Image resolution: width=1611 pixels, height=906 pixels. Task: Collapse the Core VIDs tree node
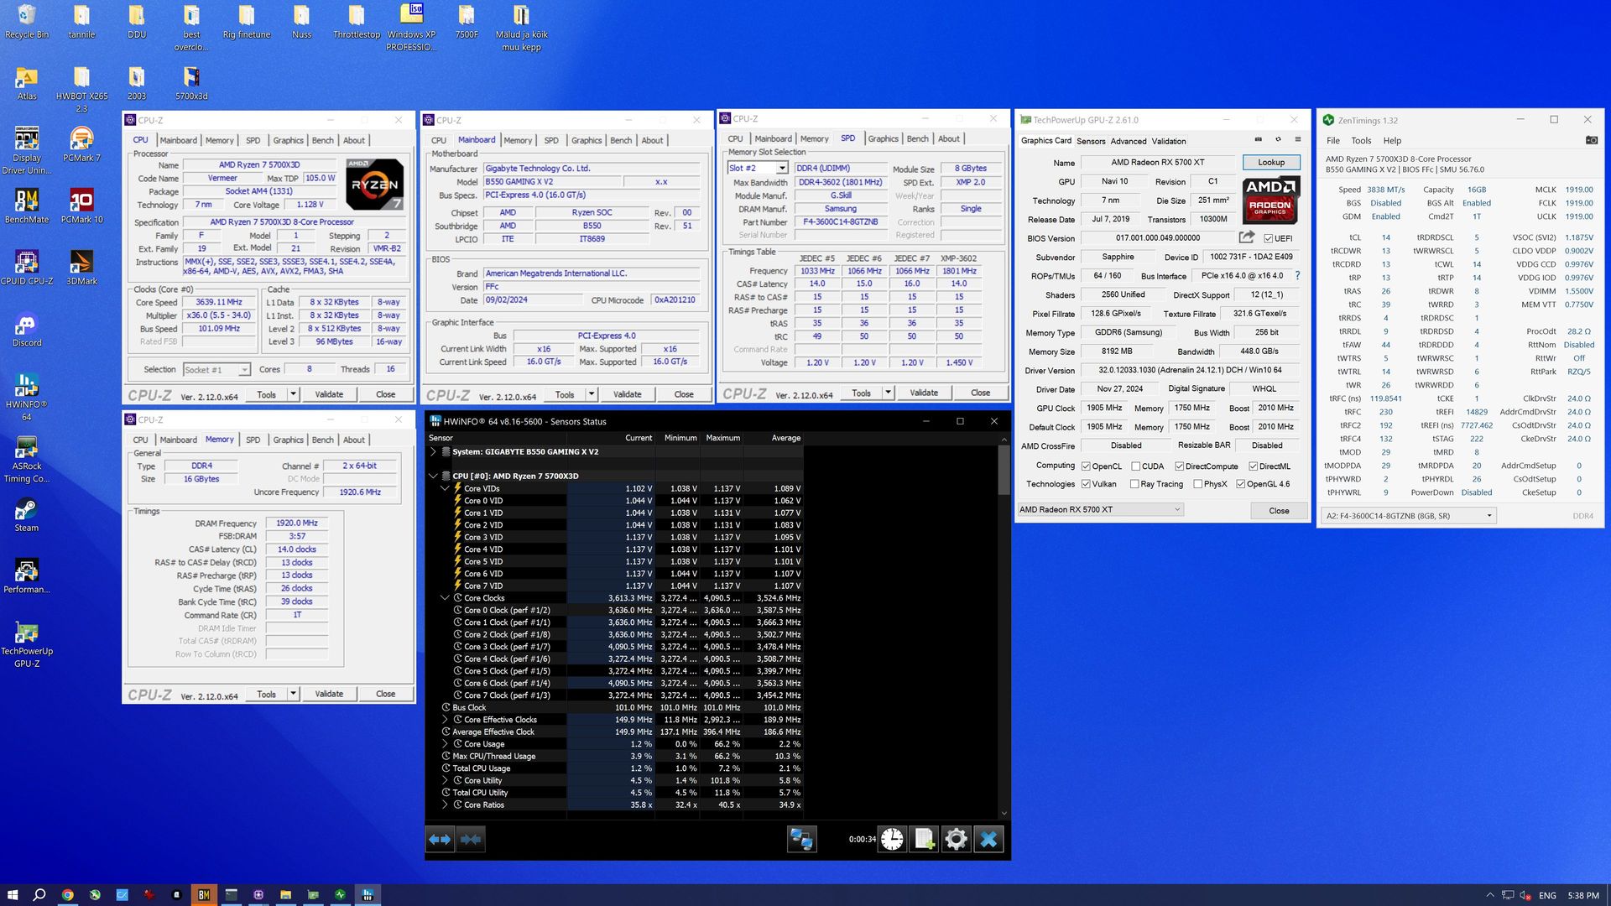[x=445, y=488]
